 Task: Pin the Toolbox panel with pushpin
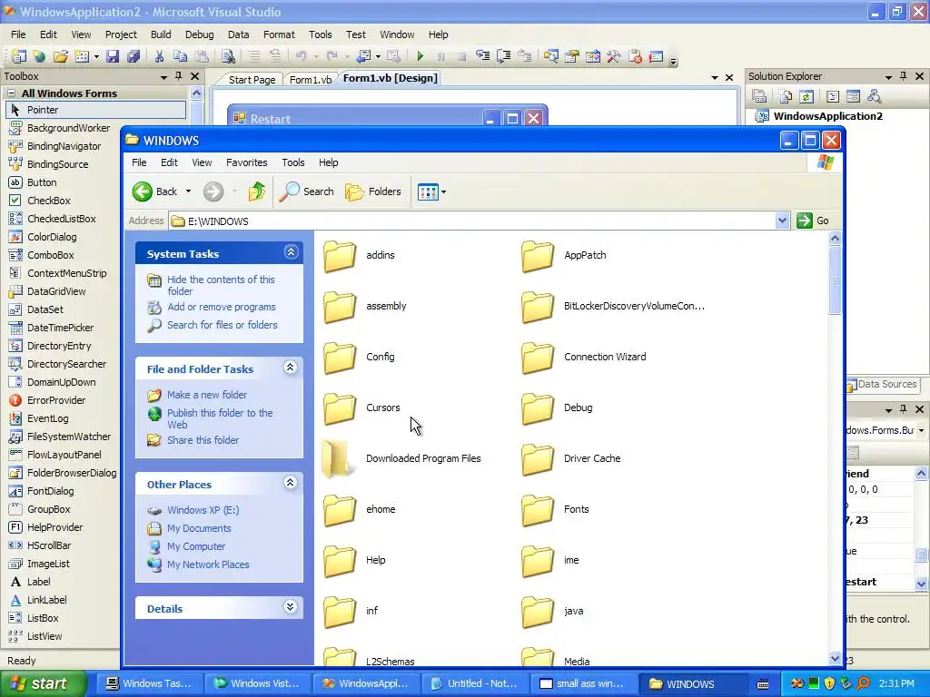click(179, 76)
